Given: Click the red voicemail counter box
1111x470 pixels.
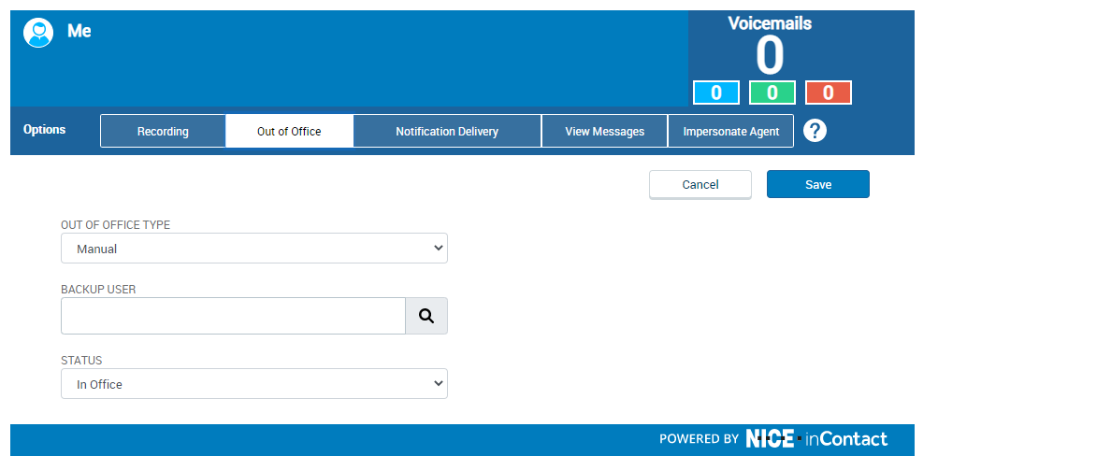Looking at the screenshot, I should [829, 93].
